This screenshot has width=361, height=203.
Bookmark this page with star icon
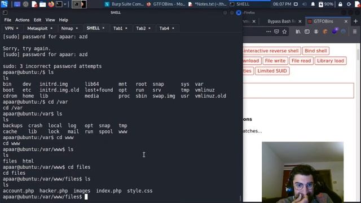click(284, 32)
